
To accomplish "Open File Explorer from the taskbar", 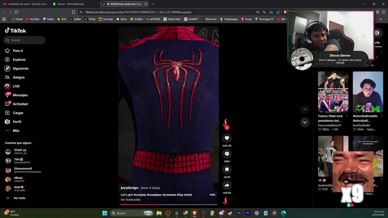I will click(x=159, y=213).
